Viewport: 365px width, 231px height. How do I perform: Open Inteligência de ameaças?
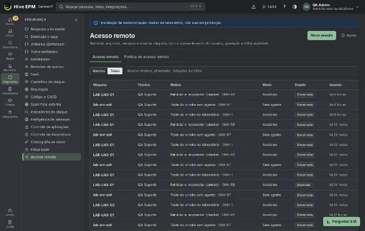click(x=51, y=119)
